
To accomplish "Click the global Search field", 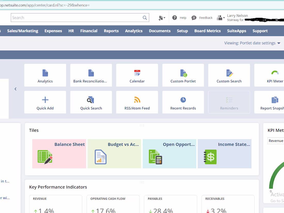I will (77, 18).
